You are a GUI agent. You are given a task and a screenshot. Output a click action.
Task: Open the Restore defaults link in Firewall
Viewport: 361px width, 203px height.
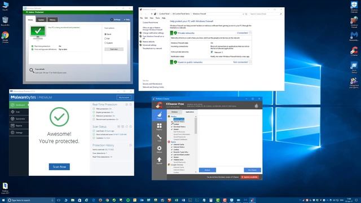tap(148, 42)
